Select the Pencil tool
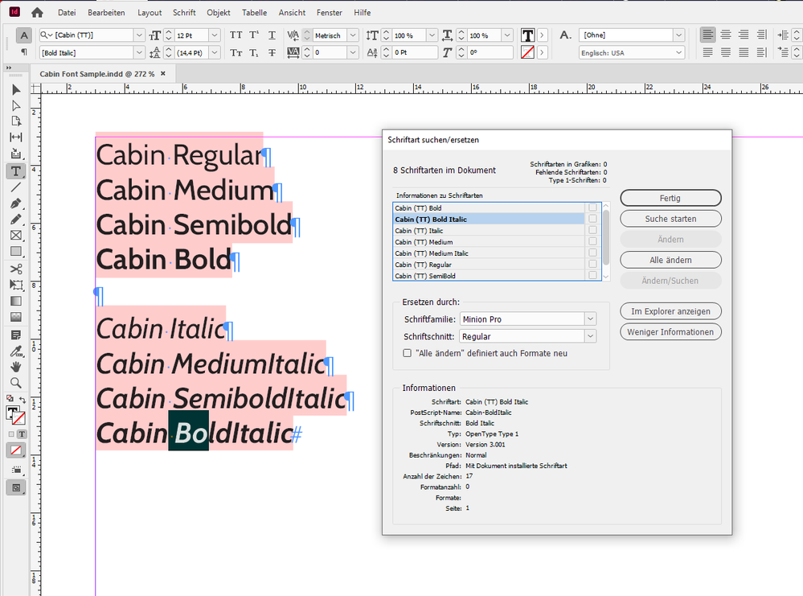The image size is (803, 596). point(16,220)
